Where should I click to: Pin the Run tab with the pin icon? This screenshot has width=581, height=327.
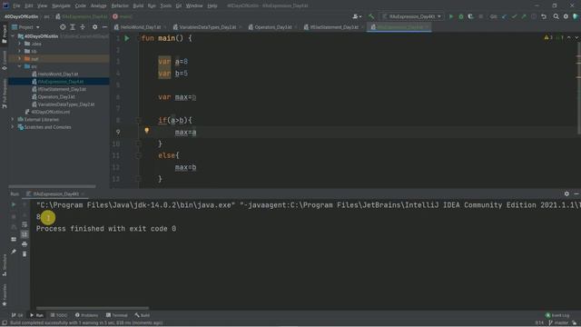[x=14, y=252]
